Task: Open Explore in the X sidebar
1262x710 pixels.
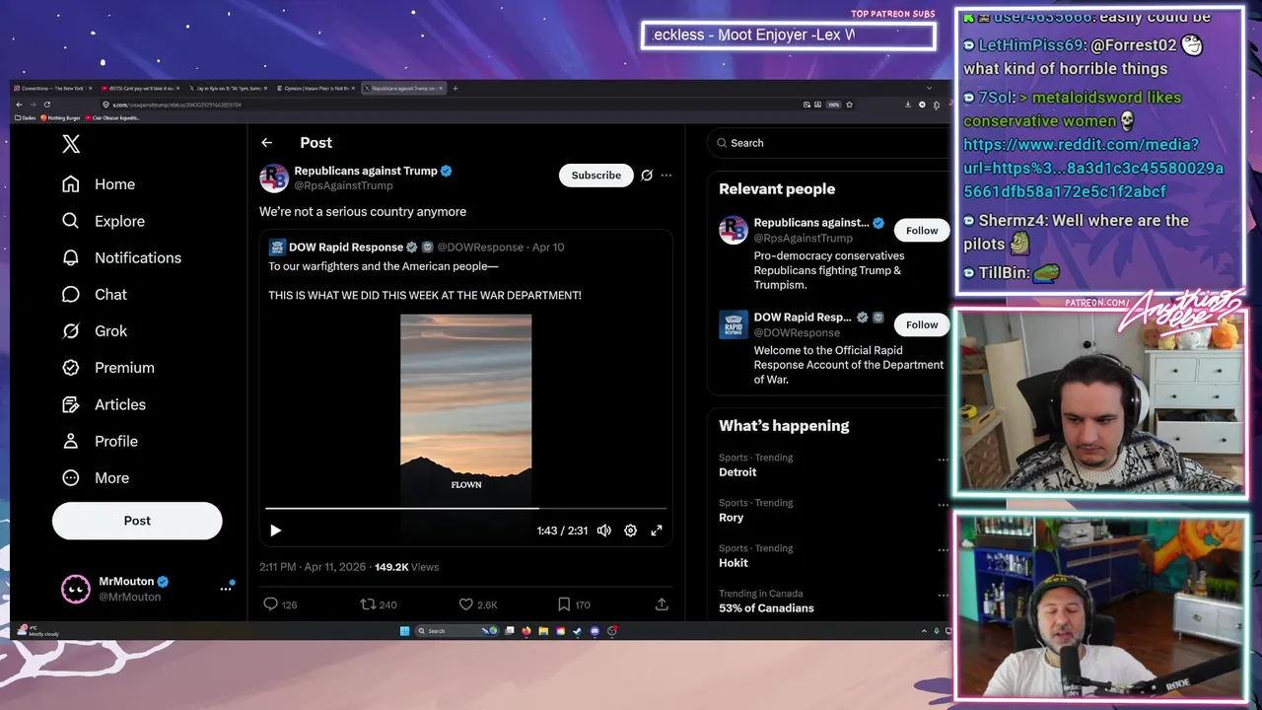Action: tap(104, 221)
